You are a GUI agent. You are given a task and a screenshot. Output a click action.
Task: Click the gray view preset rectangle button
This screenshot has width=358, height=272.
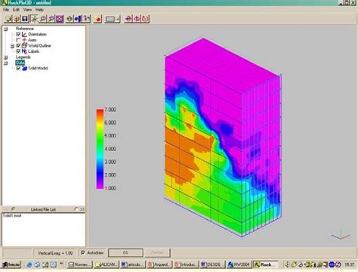tap(110, 19)
